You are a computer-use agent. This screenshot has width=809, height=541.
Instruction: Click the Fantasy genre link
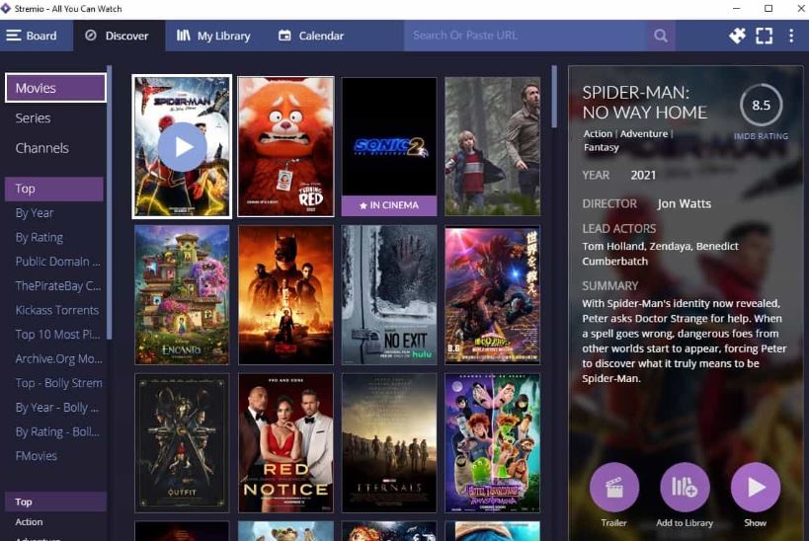(602, 147)
